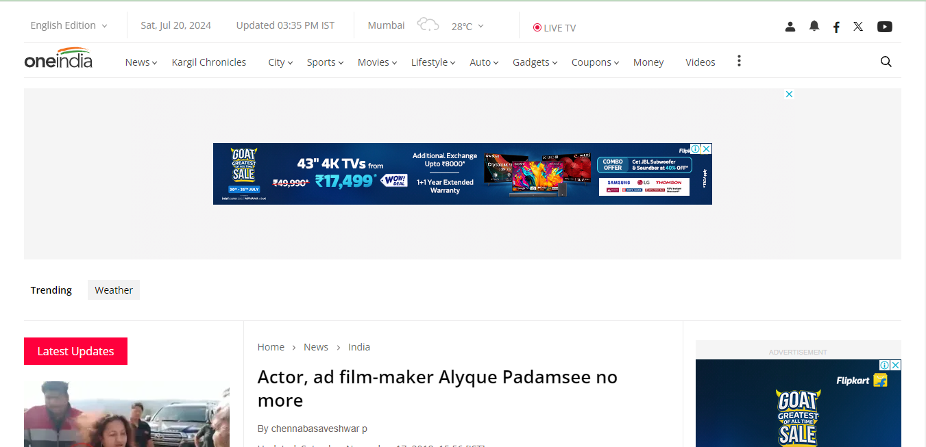Click the search magnifier icon

coord(886,62)
